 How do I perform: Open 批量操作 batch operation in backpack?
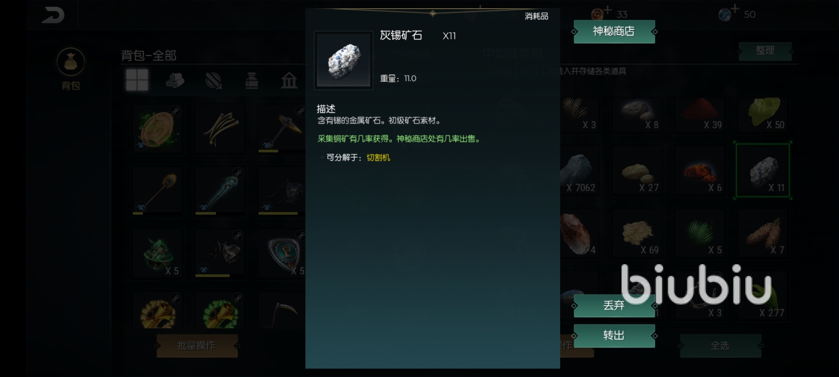(x=197, y=346)
